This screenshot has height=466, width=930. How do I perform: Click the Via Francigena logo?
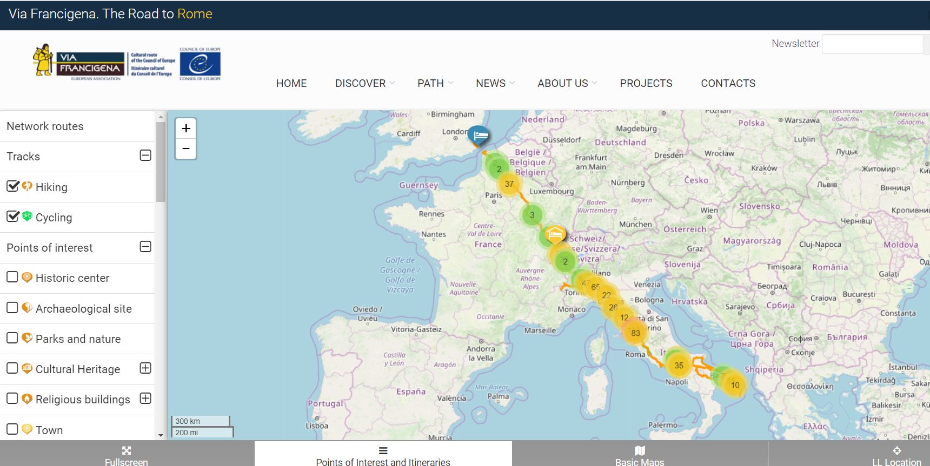pyautogui.click(x=79, y=63)
